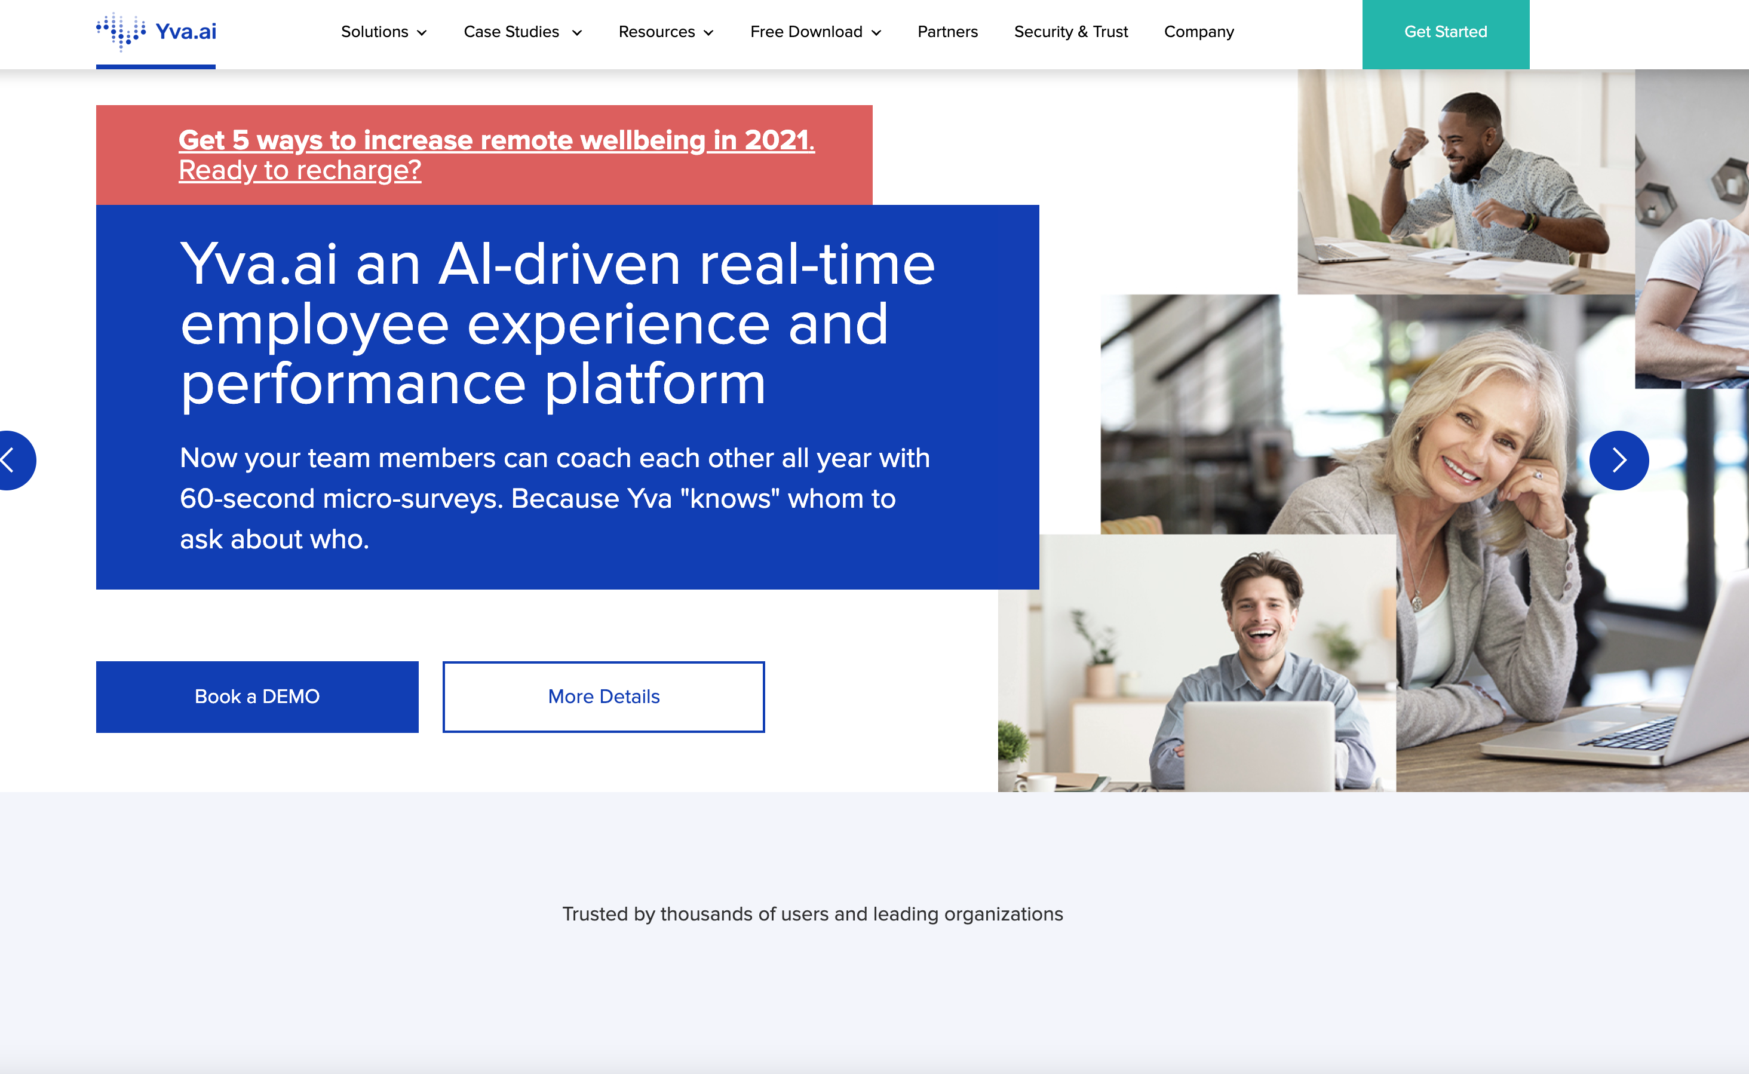The image size is (1749, 1074).
Task: Expand the Resources dropdown chevron
Action: (708, 33)
